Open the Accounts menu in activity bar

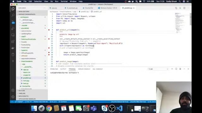13,90
